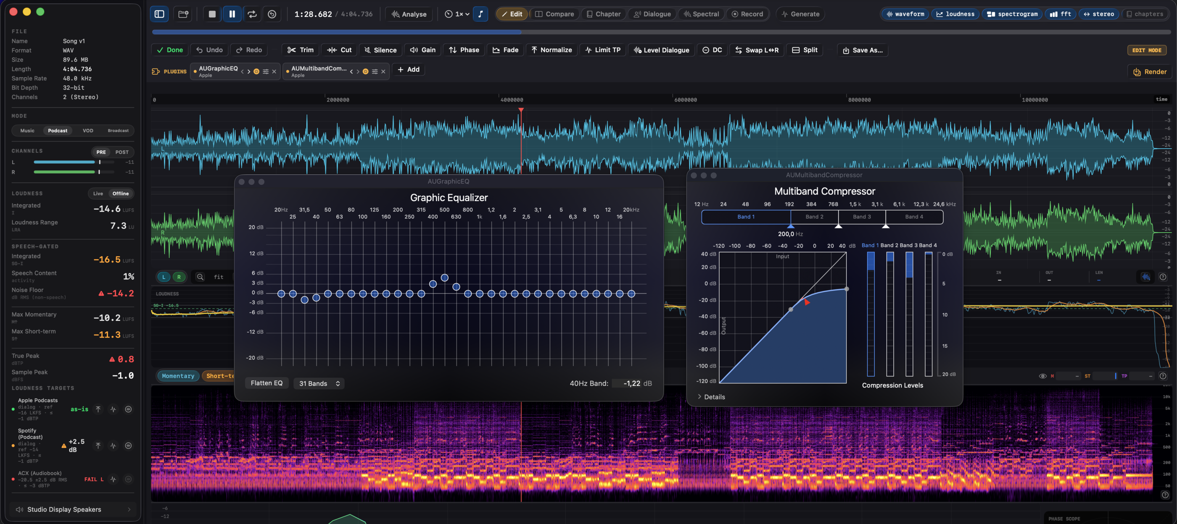Image resolution: width=1177 pixels, height=524 pixels.
Task: Open the 1× playback speed dropdown
Action: coord(457,14)
